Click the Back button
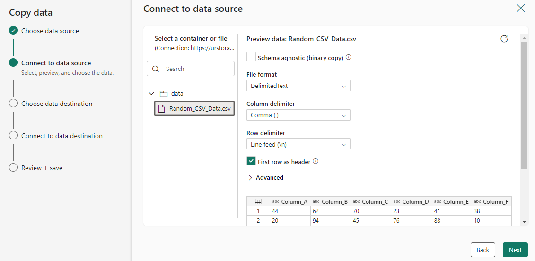 pyautogui.click(x=482, y=250)
